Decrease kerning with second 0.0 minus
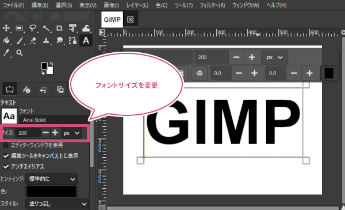This screenshot has height=210, width=345. coord(294,73)
